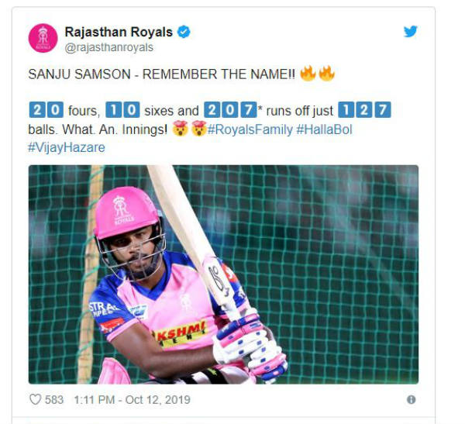465x424 pixels.
Task: Click the 583 likes count
Action: [x=54, y=400]
